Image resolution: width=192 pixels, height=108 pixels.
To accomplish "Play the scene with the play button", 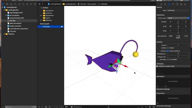I will click(x=109, y=107).
